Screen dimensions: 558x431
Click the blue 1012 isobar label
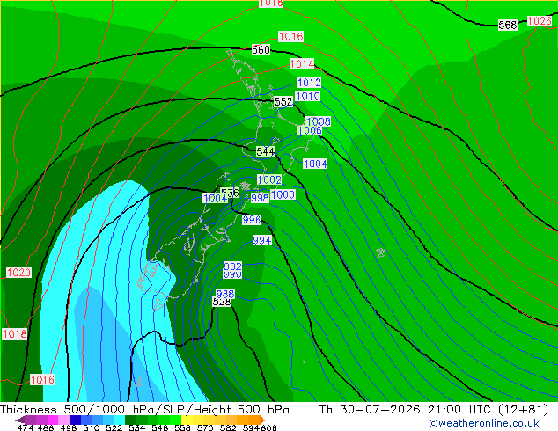click(x=309, y=83)
